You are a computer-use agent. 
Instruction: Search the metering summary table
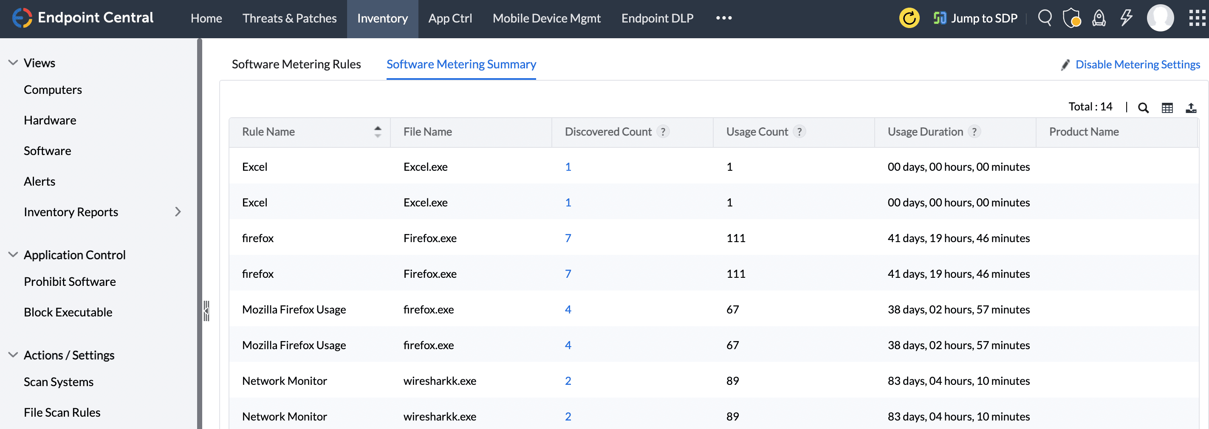(x=1143, y=108)
